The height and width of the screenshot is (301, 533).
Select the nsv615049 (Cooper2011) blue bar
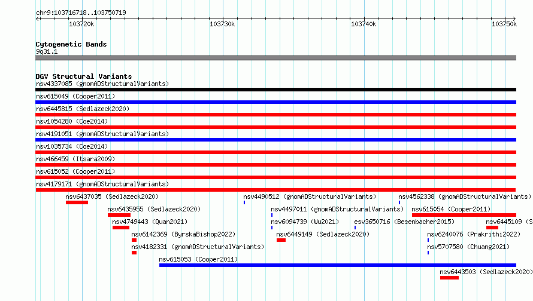pyautogui.click(x=275, y=102)
